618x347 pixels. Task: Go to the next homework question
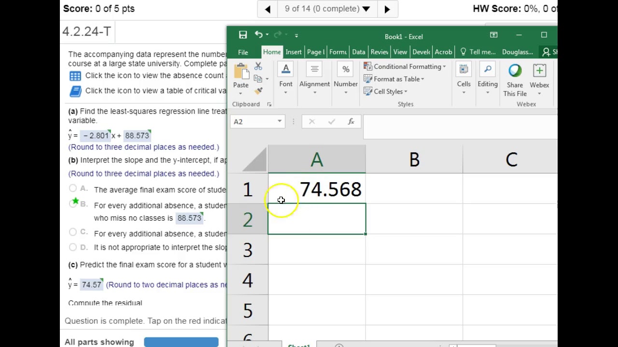click(x=387, y=9)
